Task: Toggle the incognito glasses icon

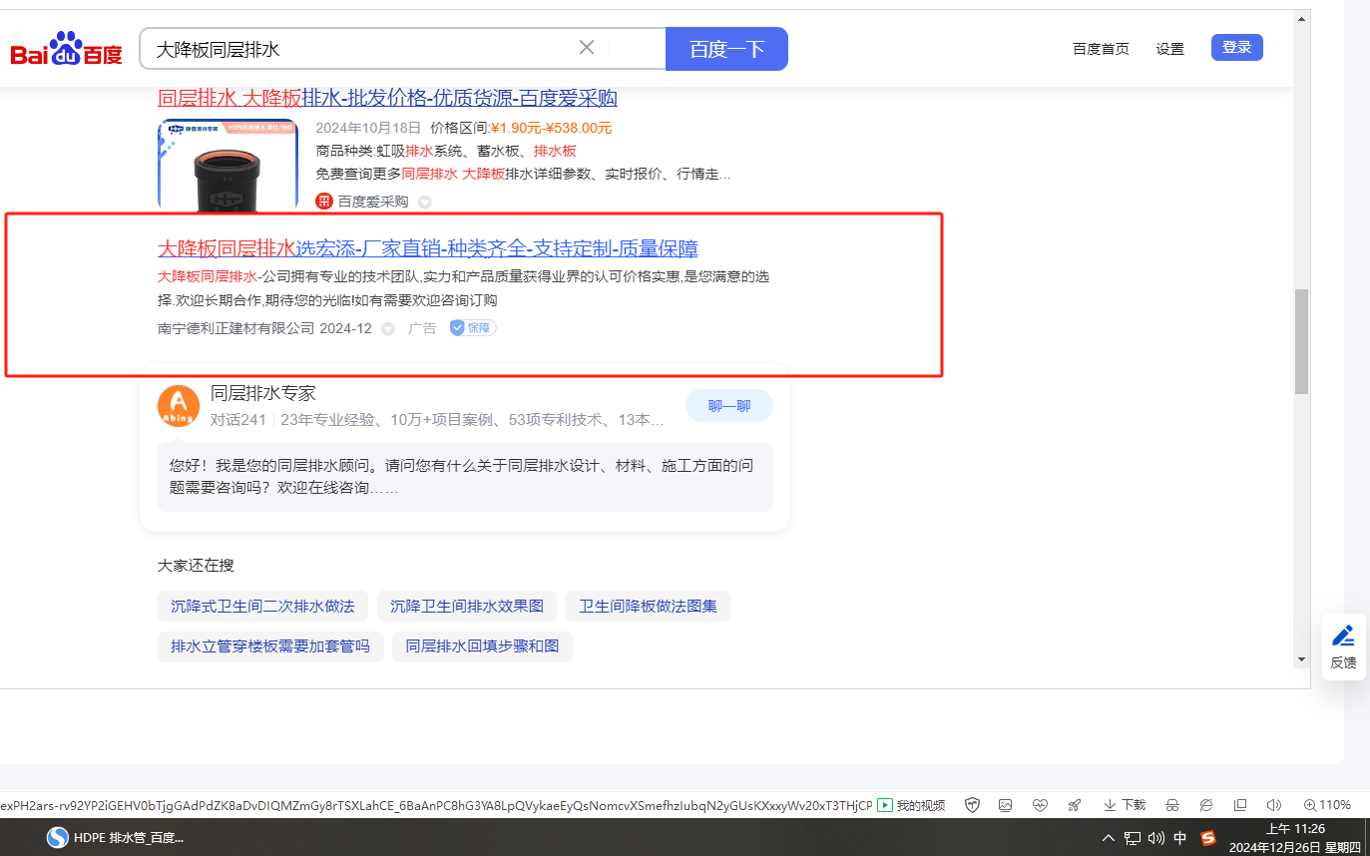Action: 1172,805
